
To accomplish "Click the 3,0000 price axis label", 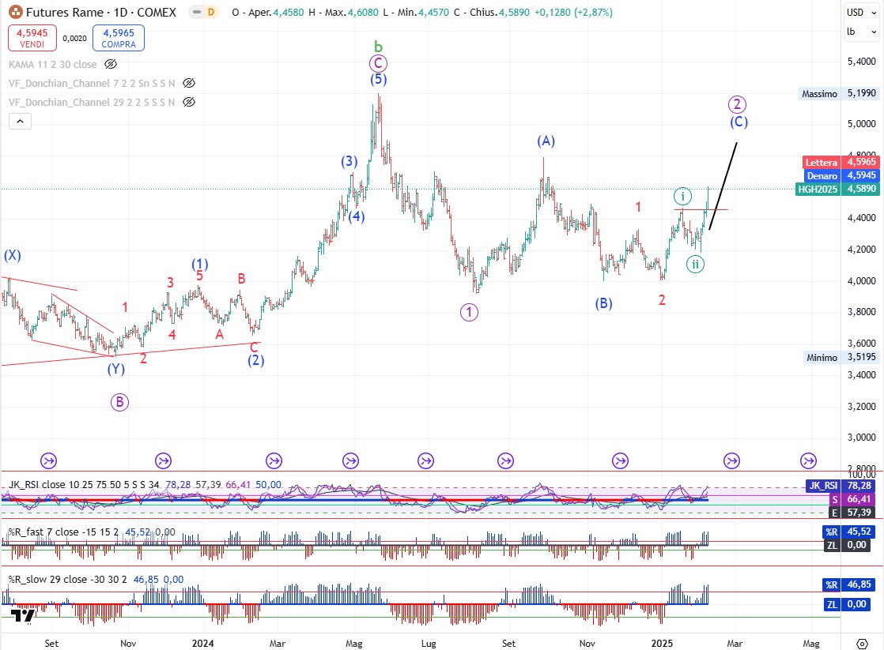I will click(861, 437).
